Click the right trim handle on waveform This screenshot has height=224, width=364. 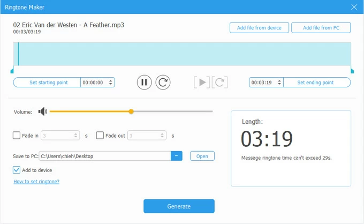coord(352,70)
